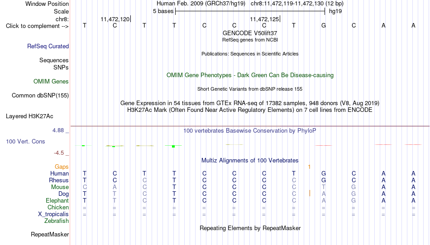The width and height of the screenshot is (430, 245).
Task: Click the Zebrafish species label
Action: pyautogui.click(x=57, y=221)
